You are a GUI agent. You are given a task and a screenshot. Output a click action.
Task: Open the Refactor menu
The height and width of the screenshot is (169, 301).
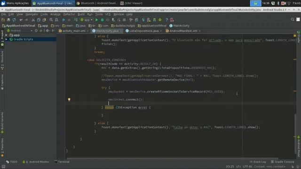[x=69, y=14]
